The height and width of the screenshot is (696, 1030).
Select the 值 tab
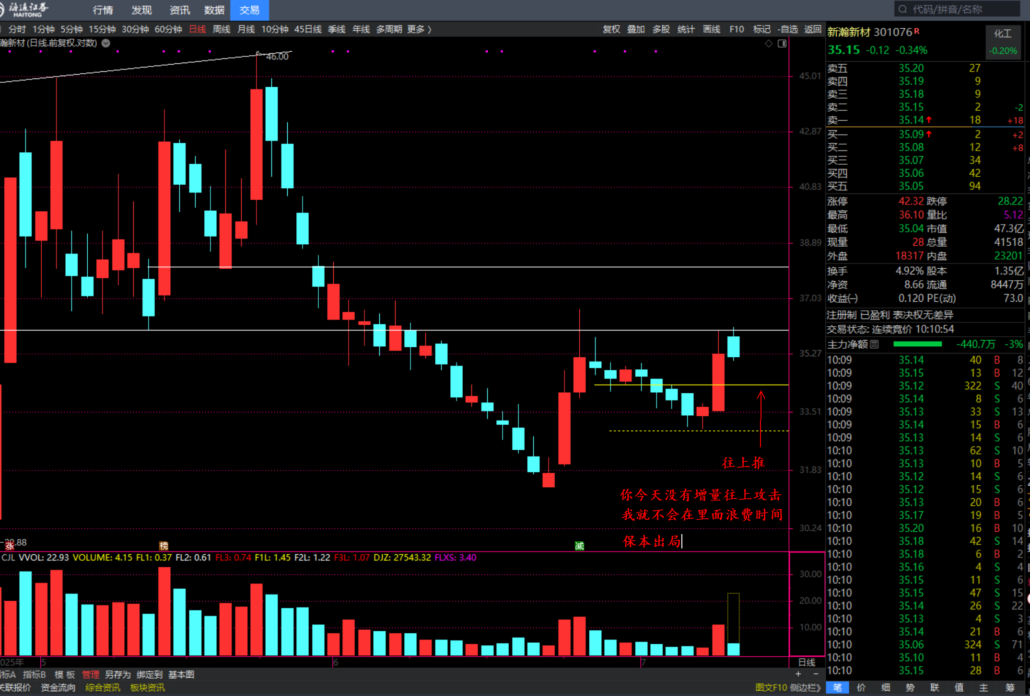tap(959, 687)
